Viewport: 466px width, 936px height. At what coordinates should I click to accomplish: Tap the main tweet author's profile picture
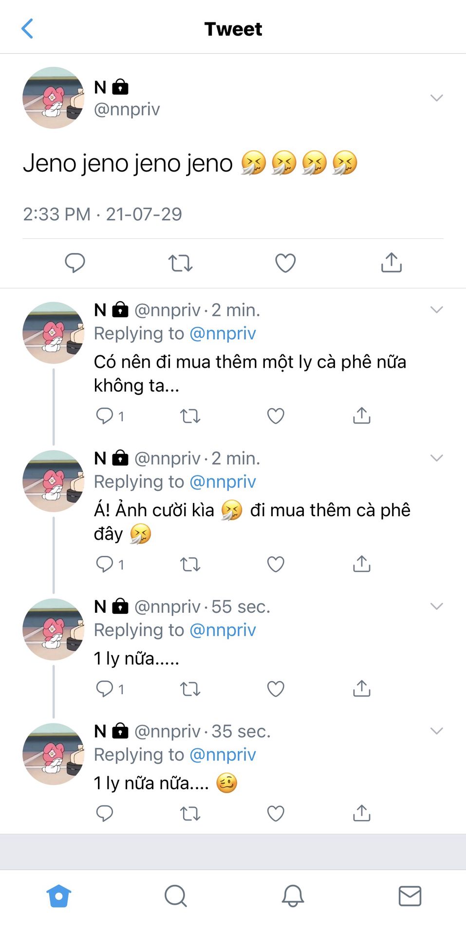pos(53,98)
